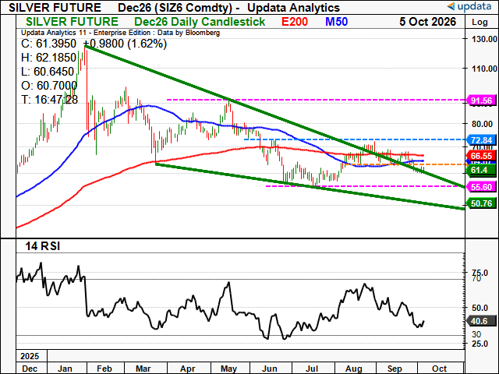Viewport: 499px width, 374px height.
Task: Click the 40.6 RSI value tag
Action: pyautogui.click(x=481, y=321)
